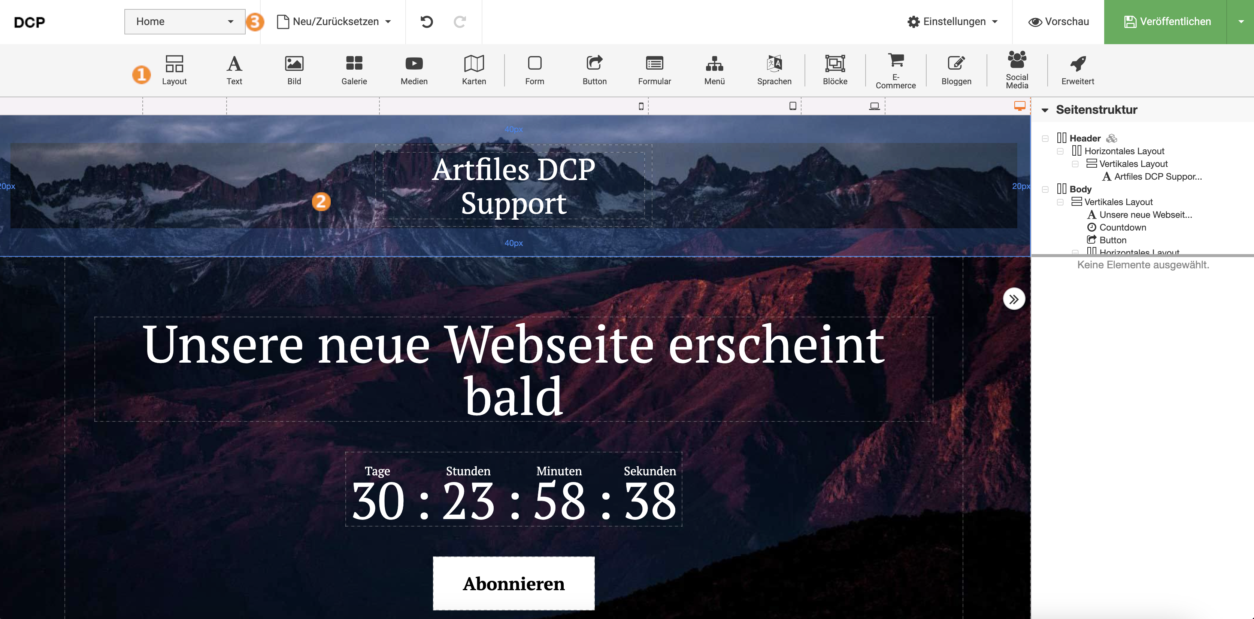The image size is (1254, 619).
Task: Click the DCP logo
Action: (x=29, y=22)
